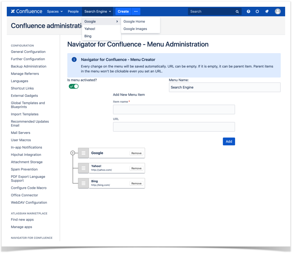Viewport: 294px width, 254px height.
Task: Click the URL input field
Action: tap(174, 127)
